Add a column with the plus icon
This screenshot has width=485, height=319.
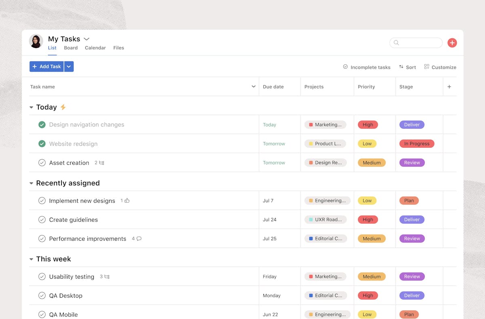point(449,87)
